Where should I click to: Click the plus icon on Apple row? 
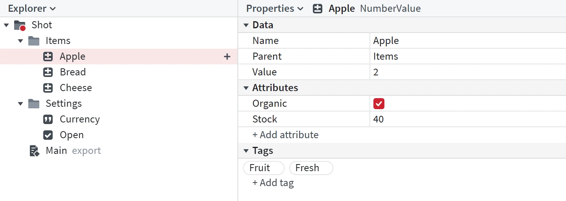[227, 57]
